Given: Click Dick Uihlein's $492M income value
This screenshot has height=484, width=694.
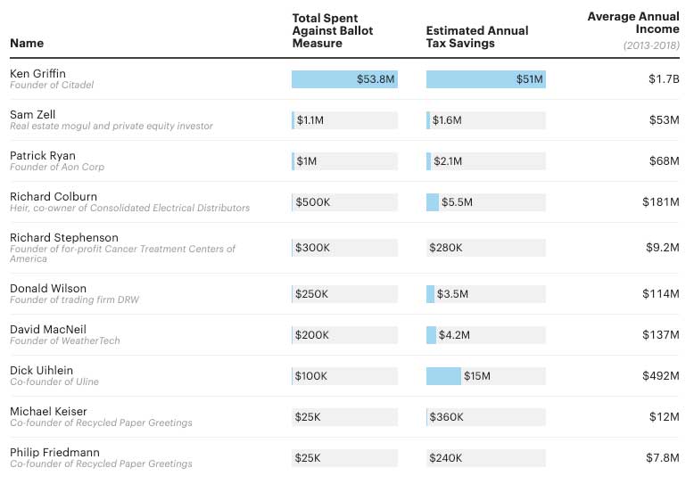Looking at the screenshot, I should 660,376.
